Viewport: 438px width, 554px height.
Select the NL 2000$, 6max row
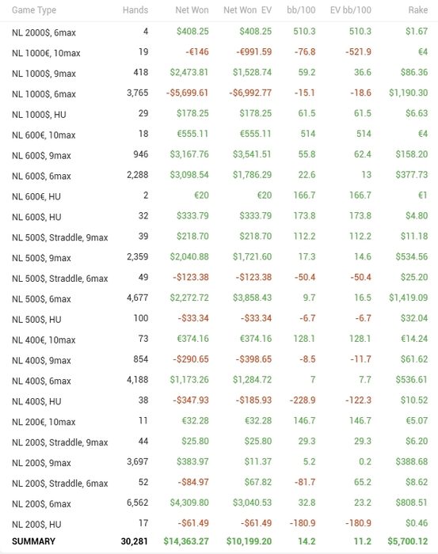click(219, 32)
